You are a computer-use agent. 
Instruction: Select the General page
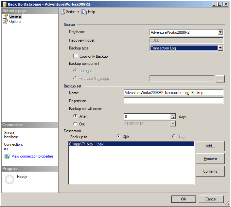[15, 16]
